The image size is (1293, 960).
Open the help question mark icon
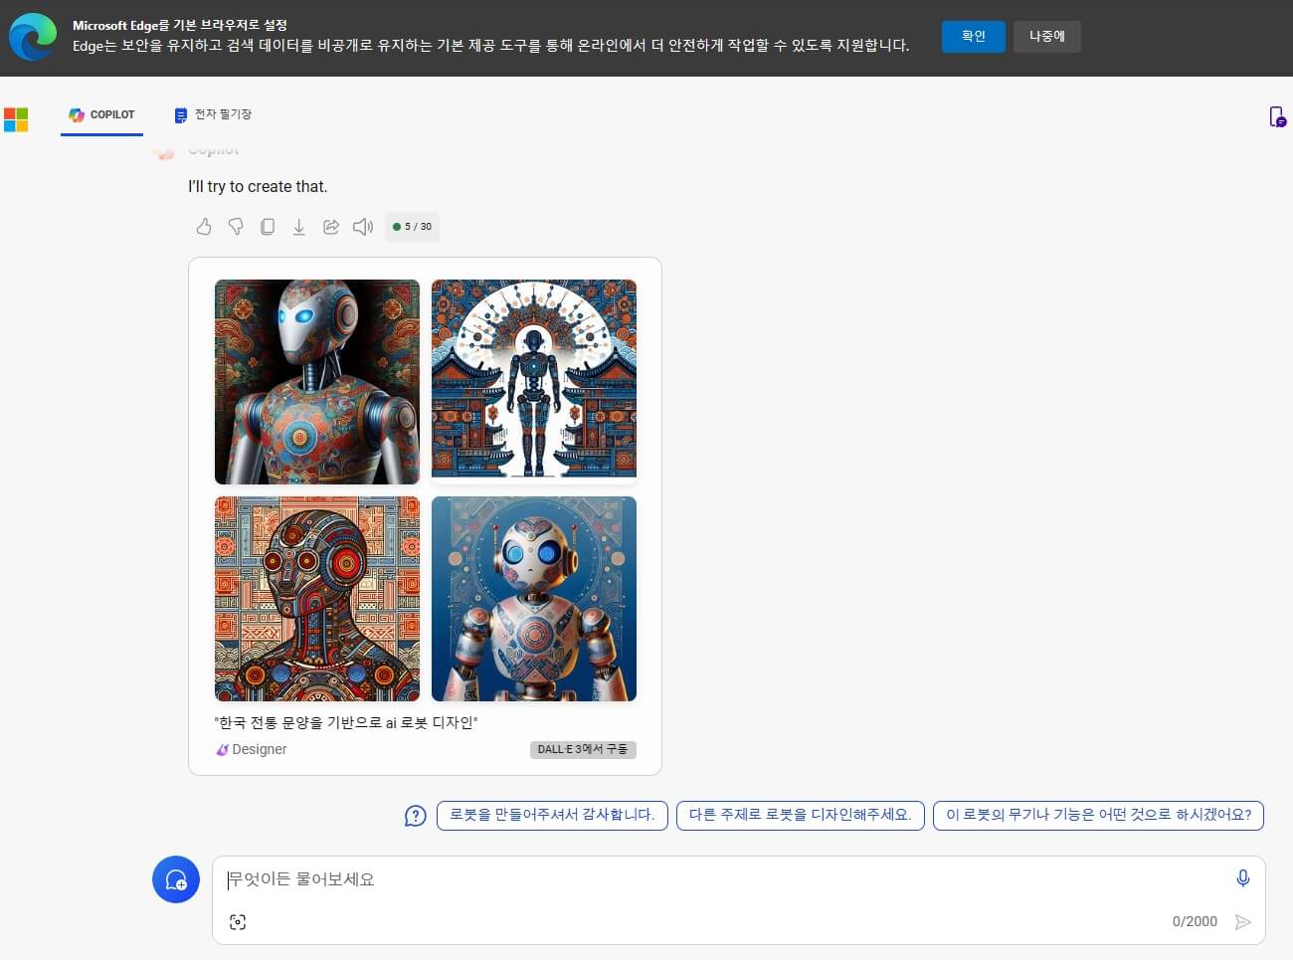tap(415, 815)
